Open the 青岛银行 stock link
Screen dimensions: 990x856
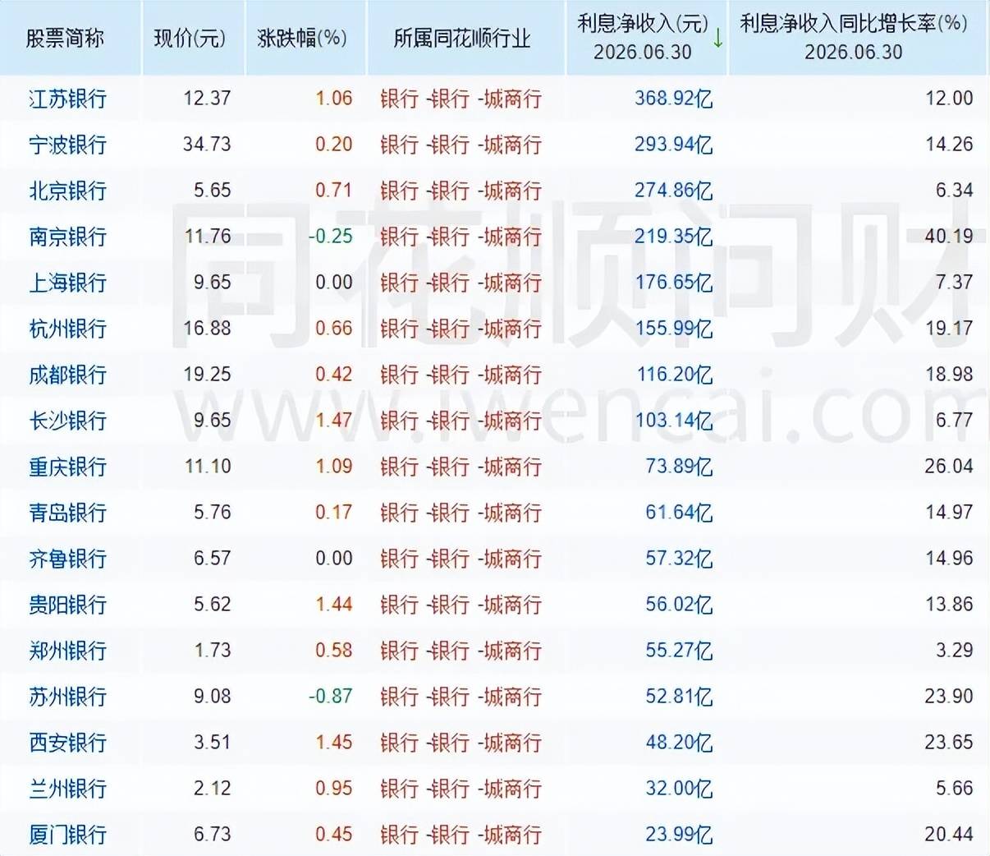tap(67, 513)
